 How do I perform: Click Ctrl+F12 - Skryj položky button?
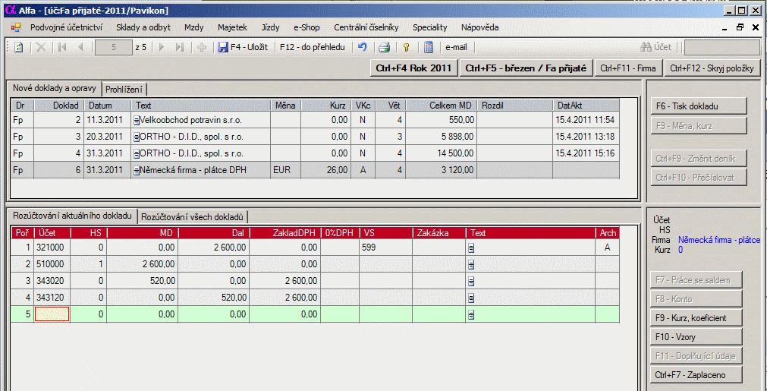(712, 68)
